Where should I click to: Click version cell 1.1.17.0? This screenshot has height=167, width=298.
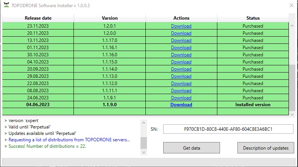click(110, 40)
